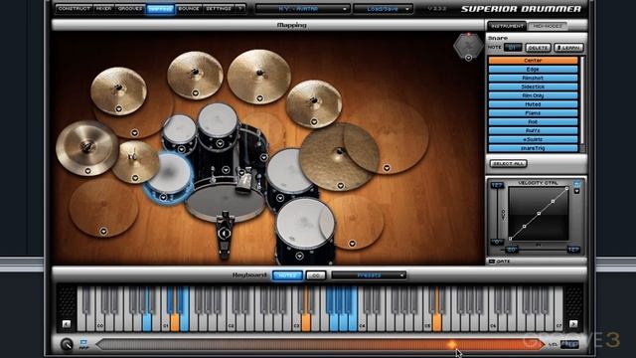Open the Load/Save dropdown
This screenshot has width=636, height=358.
383,9
